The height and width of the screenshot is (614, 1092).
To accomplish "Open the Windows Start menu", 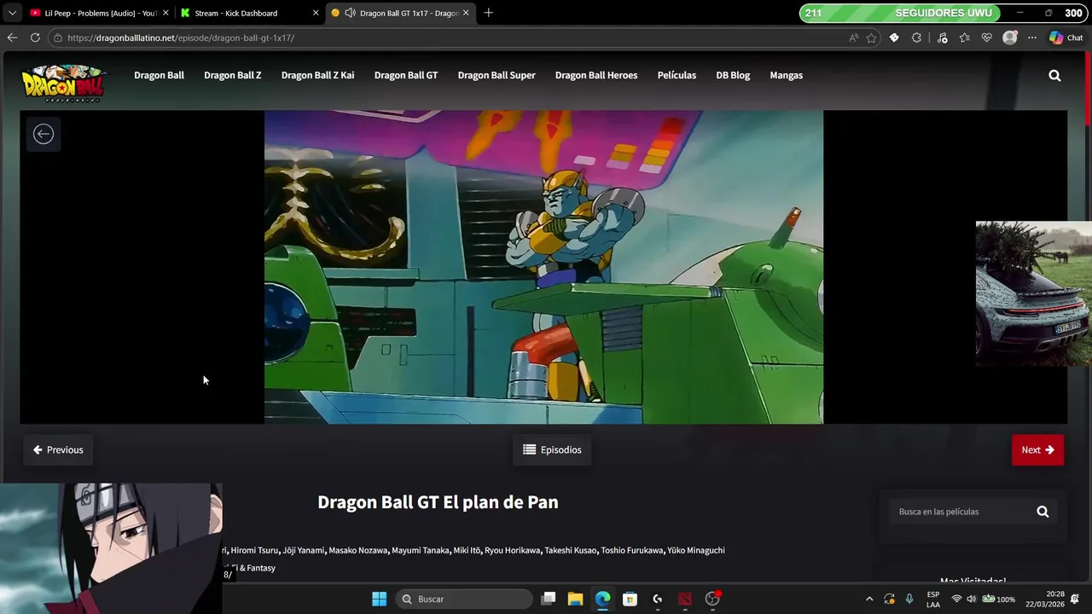I will [x=379, y=599].
